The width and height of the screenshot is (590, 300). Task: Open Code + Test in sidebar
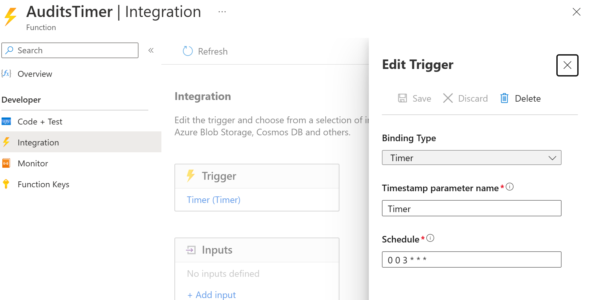point(40,122)
